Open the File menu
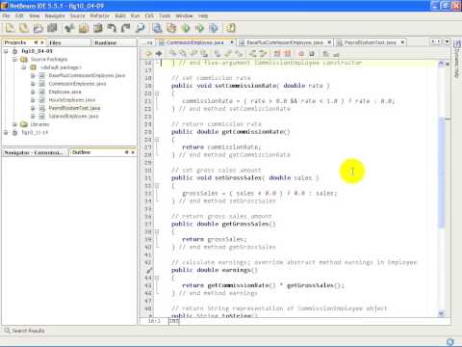The width and height of the screenshot is (462, 347). [x=6, y=15]
